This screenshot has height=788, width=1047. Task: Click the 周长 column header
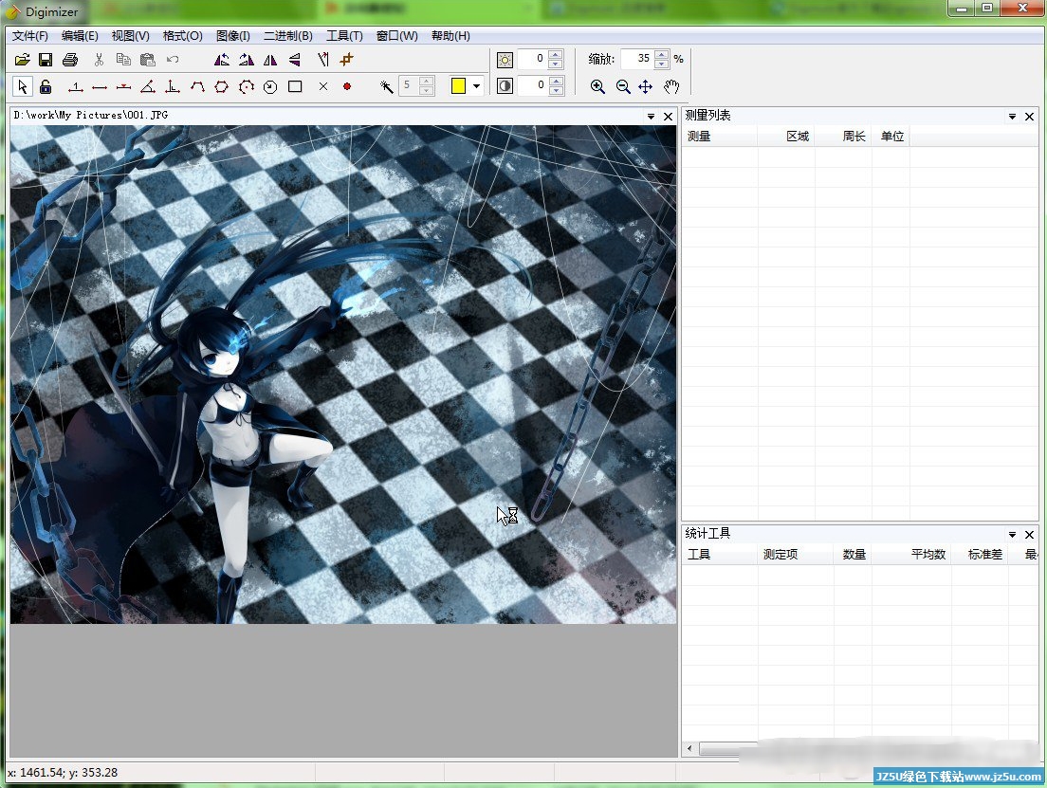[x=843, y=137]
